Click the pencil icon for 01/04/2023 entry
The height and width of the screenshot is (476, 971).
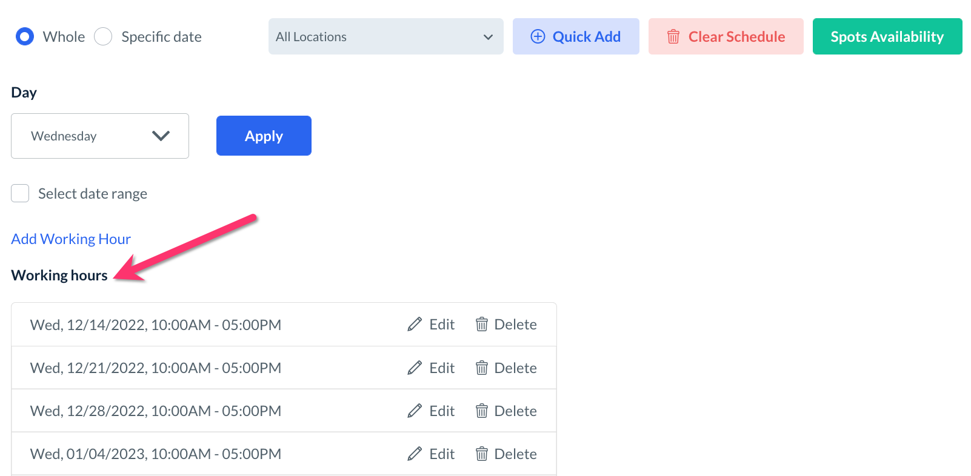(415, 454)
